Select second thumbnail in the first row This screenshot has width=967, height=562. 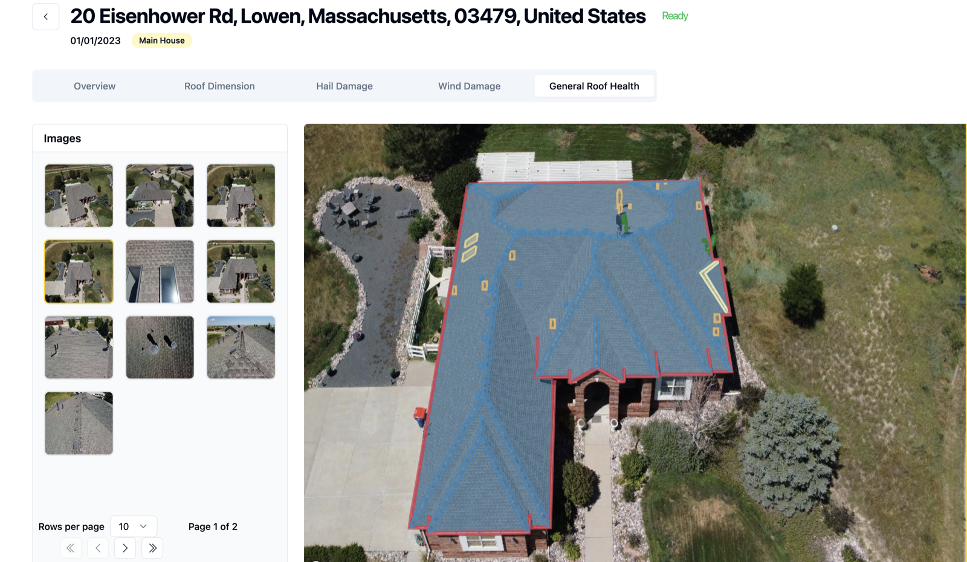(x=160, y=196)
